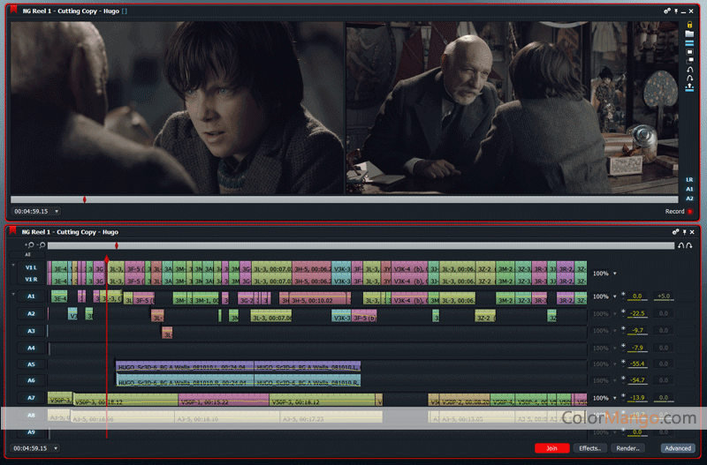This screenshot has width=707, height=465.
Task: Click the dual-tile pop-out icon in viewer sidebar
Action: (689, 61)
